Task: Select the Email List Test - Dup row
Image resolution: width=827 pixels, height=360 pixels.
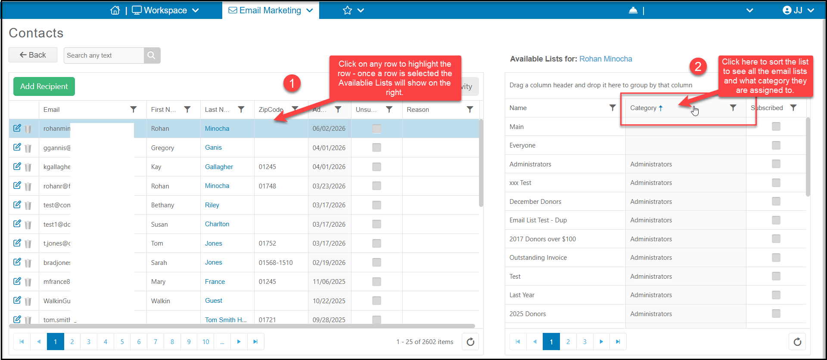Action: (x=655, y=220)
